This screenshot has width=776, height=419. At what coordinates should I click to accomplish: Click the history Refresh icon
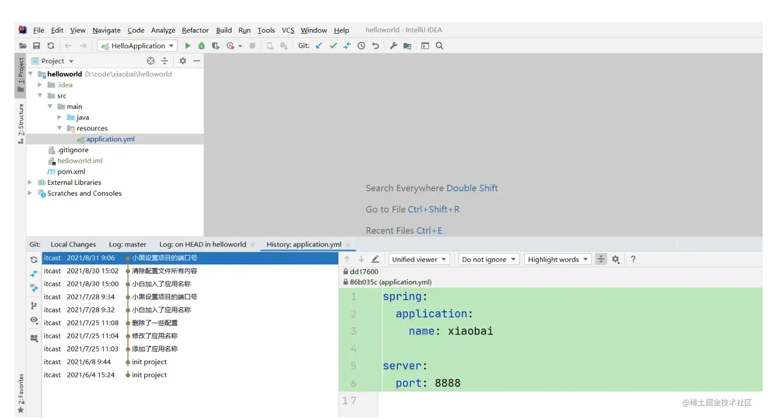pyautogui.click(x=34, y=260)
